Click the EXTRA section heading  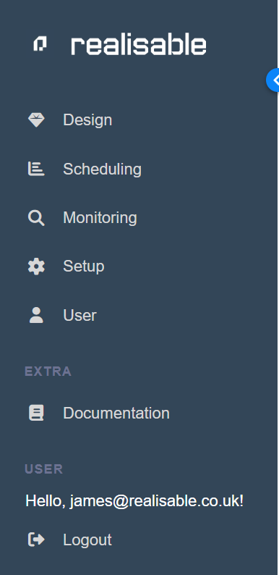coord(48,372)
